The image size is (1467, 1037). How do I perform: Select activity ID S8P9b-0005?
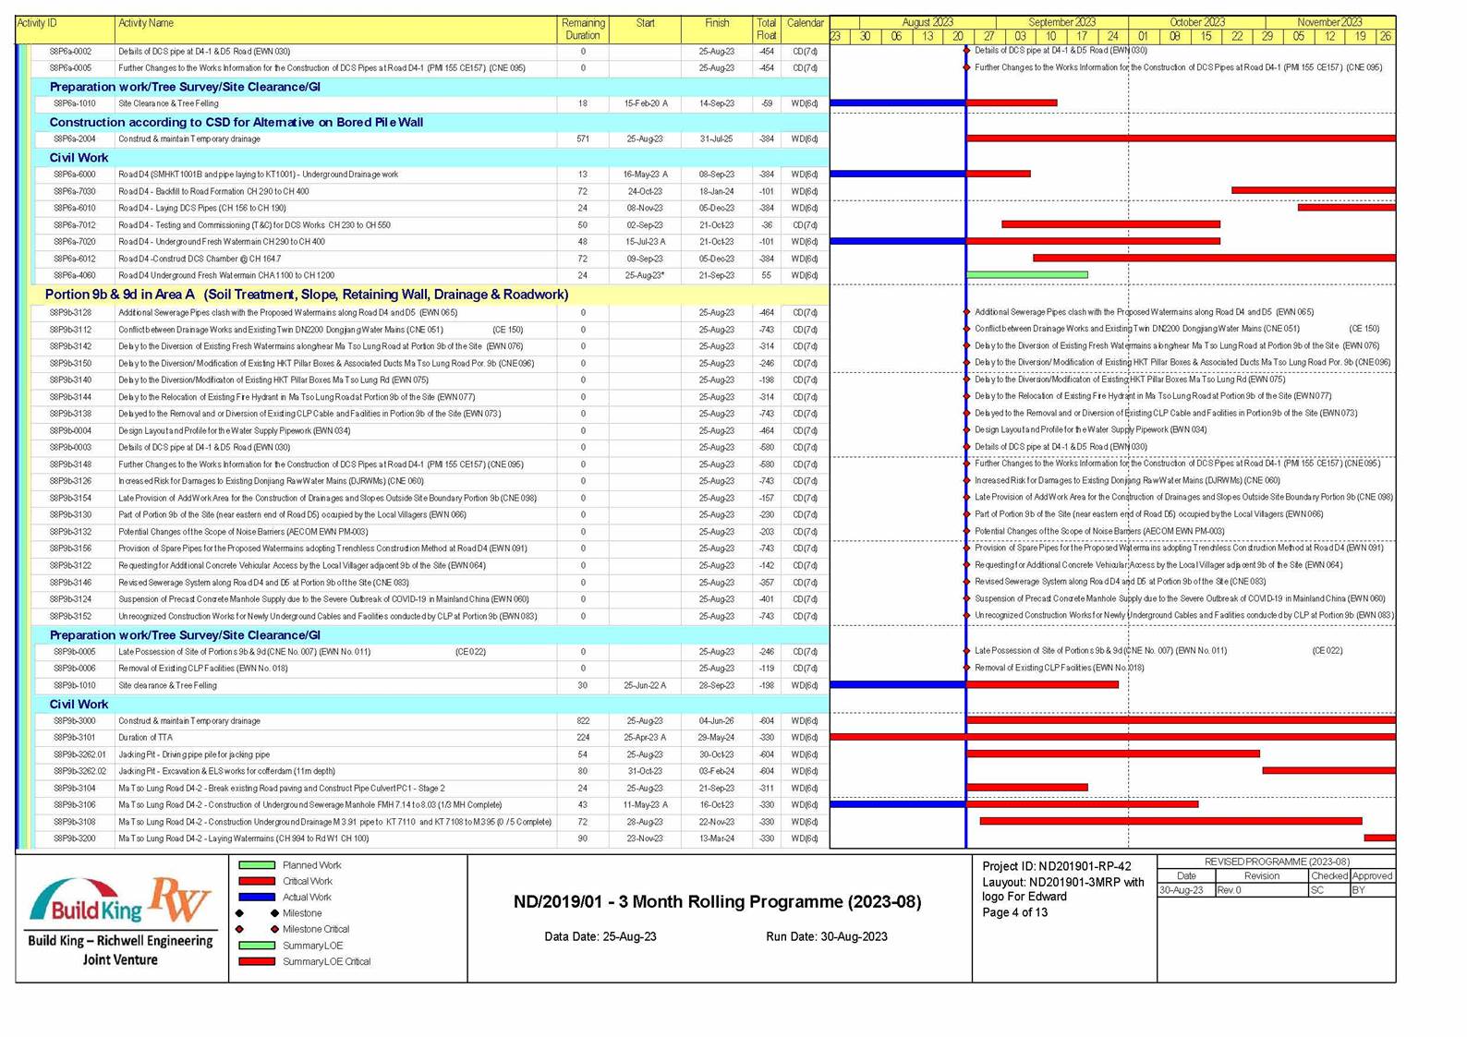(x=75, y=652)
